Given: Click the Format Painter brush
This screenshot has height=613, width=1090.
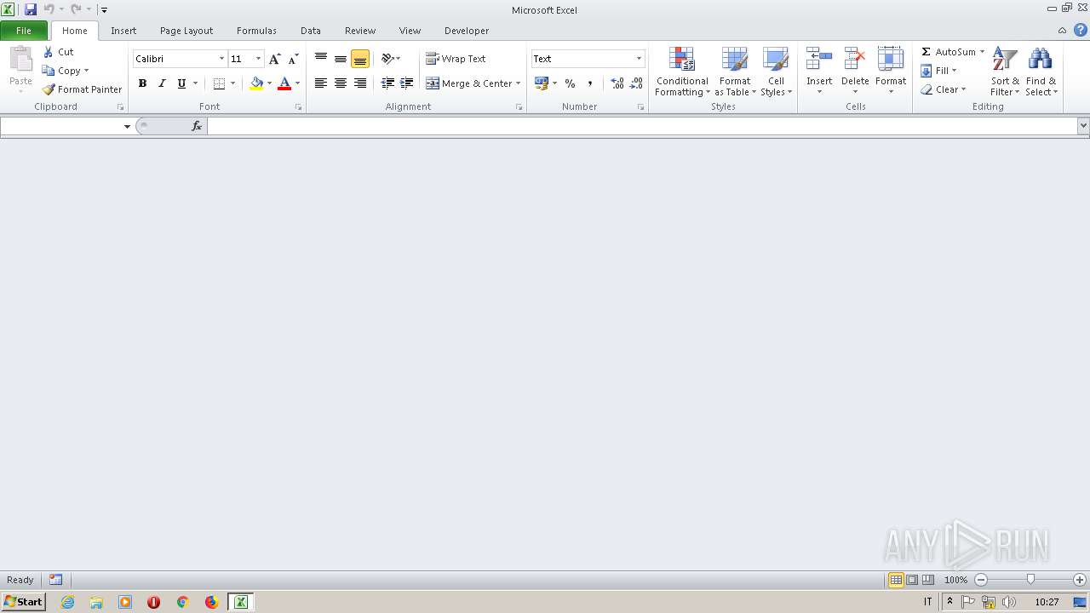Looking at the screenshot, I should pos(49,89).
